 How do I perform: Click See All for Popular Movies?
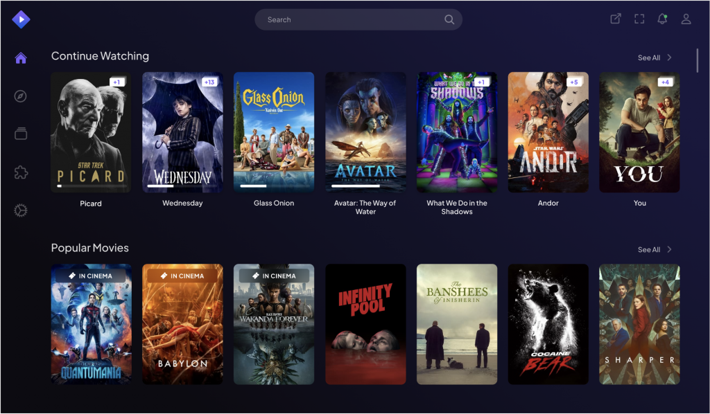(649, 249)
